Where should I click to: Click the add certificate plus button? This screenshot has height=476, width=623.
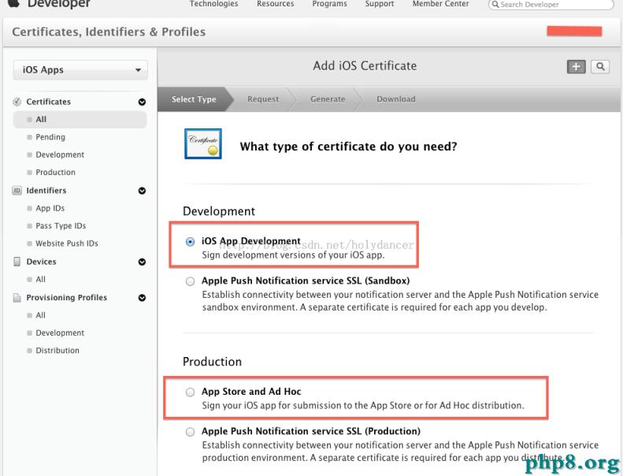(x=576, y=67)
